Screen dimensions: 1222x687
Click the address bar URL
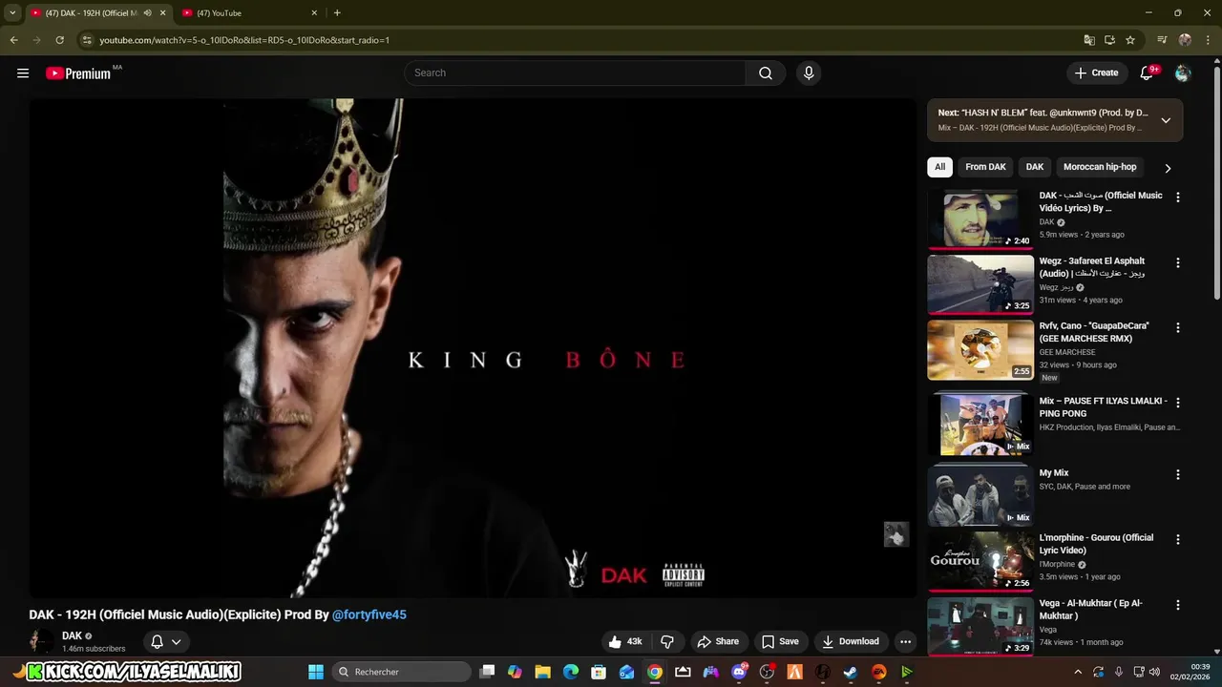pos(244,40)
